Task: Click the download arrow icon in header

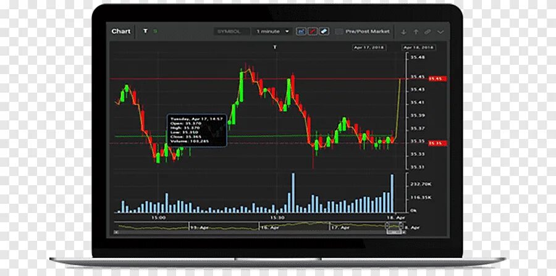Action: click(403, 32)
